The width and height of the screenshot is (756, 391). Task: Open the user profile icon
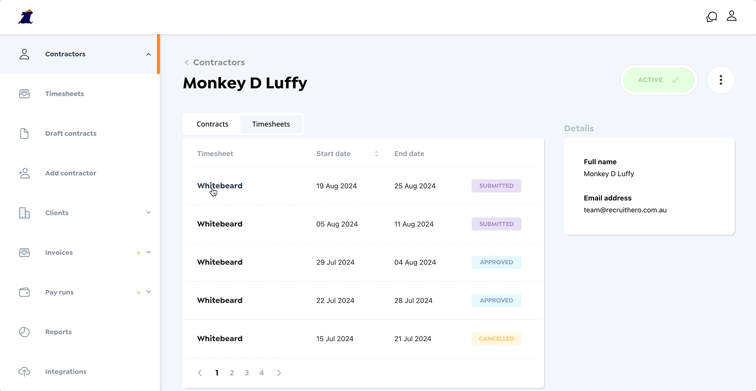(x=731, y=16)
